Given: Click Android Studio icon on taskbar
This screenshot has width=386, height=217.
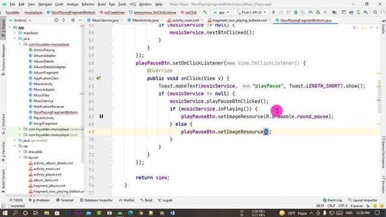Looking at the screenshot, I should coord(120,213).
